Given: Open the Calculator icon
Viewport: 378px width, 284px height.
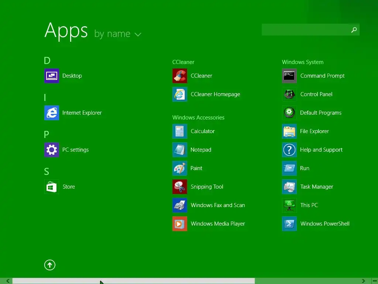Looking at the screenshot, I should (180, 131).
